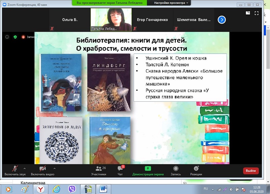Open Настройки просмотра dropdown
270x194 pixels.
171,3
